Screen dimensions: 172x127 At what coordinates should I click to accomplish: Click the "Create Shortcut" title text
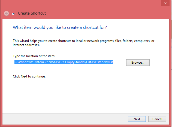point(32,13)
